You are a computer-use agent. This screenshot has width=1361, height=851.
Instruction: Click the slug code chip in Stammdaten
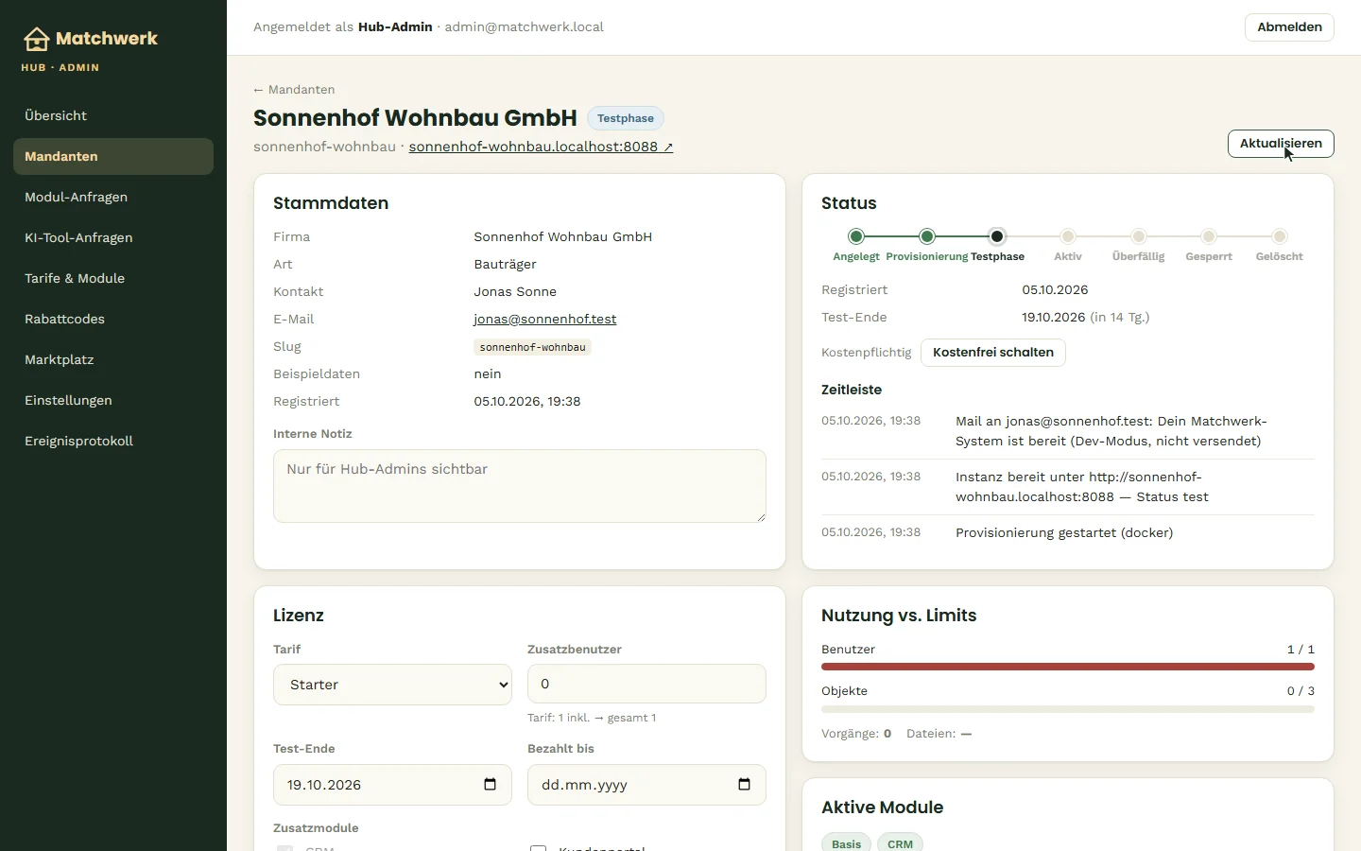[x=533, y=347]
